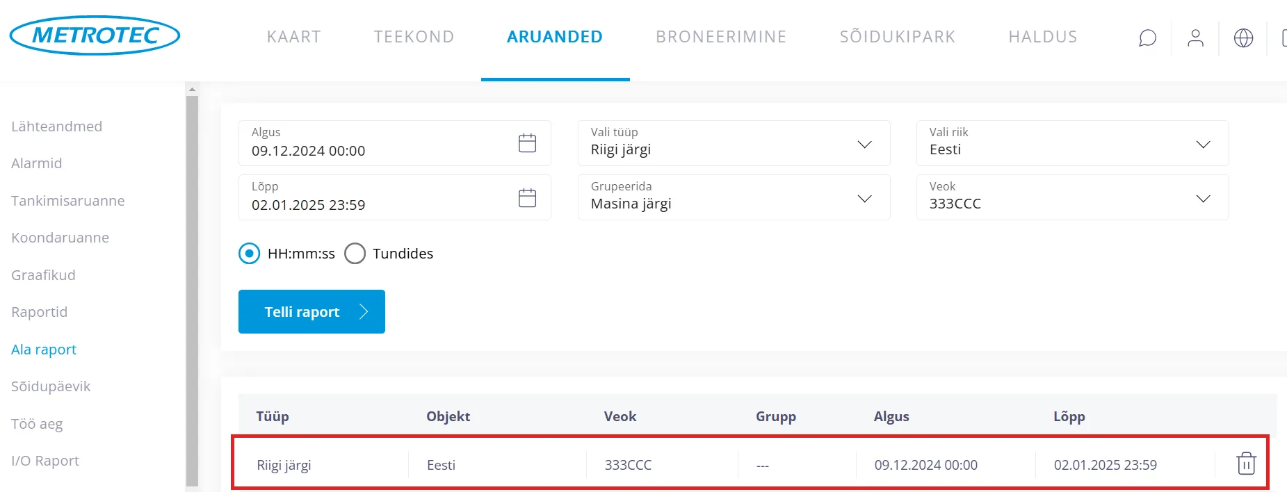The image size is (1287, 492).
Task: Open the chat messages icon
Action: pos(1147,38)
